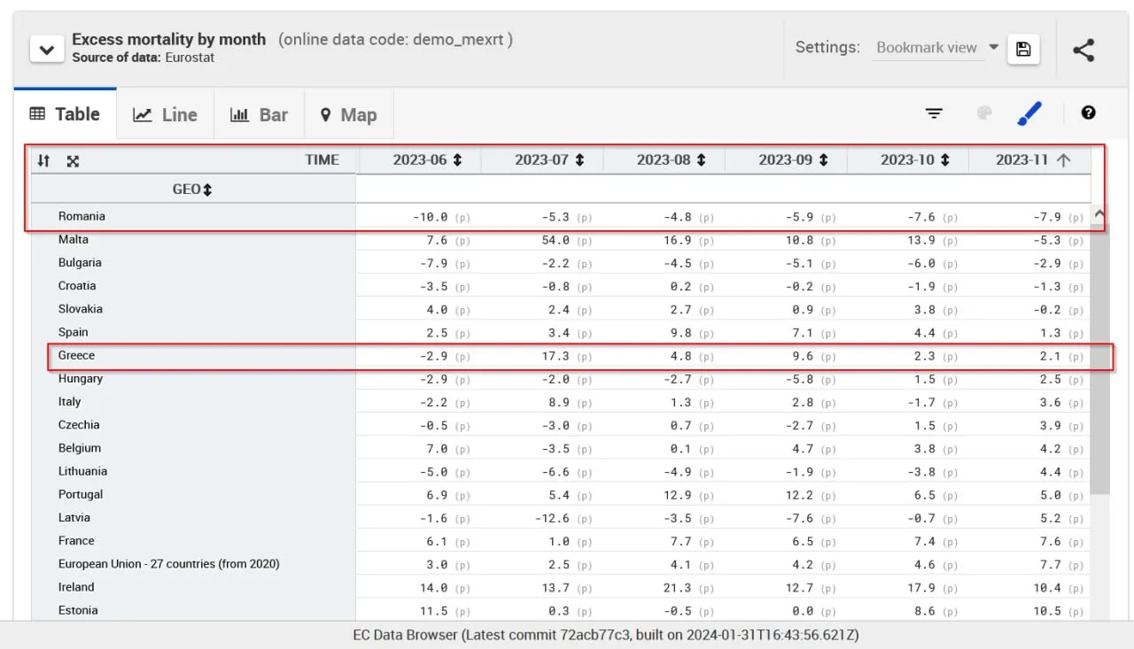Select the France row label

click(76, 540)
